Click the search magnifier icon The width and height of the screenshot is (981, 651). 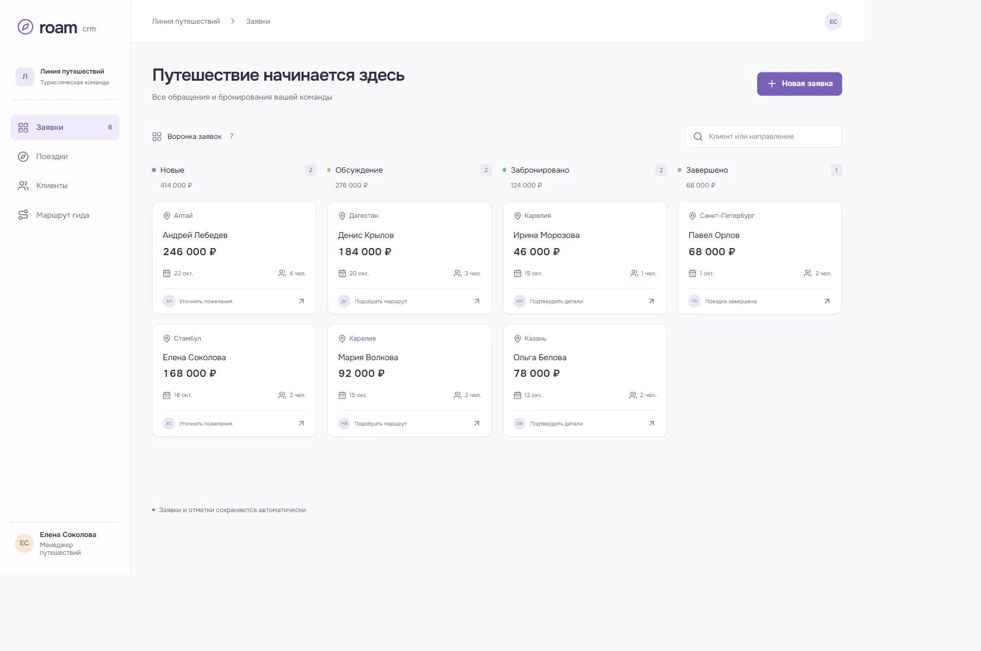(698, 136)
